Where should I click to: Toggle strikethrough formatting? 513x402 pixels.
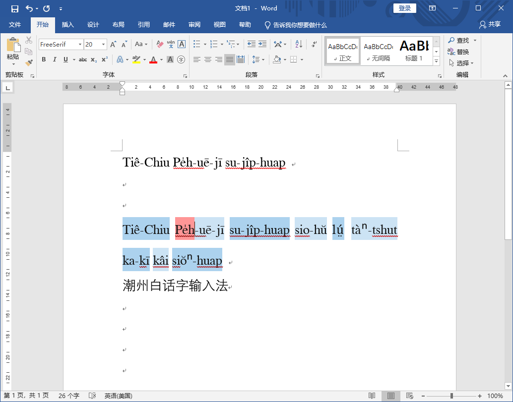(x=83, y=59)
